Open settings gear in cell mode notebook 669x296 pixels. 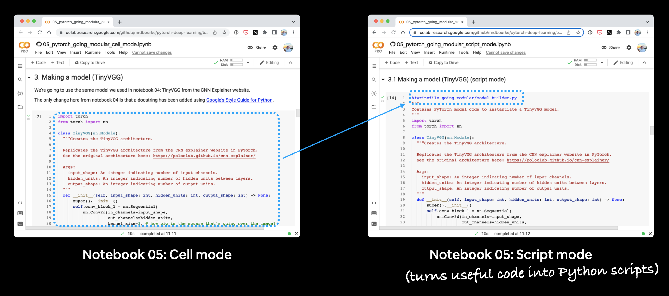[275, 48]
